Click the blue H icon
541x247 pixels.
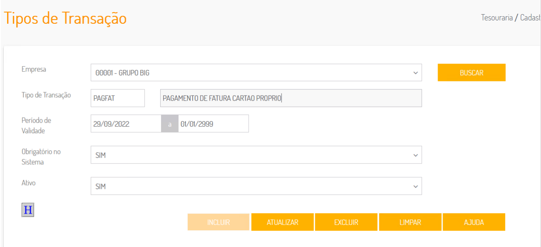tap(28, 210)
